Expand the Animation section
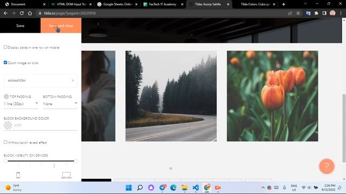Screen dimensions: 346x194 click(41, 80)
